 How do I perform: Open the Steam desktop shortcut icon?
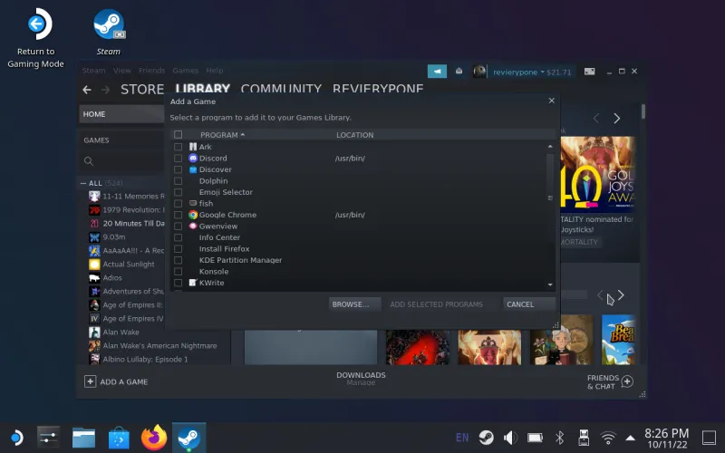click(109, 25)
